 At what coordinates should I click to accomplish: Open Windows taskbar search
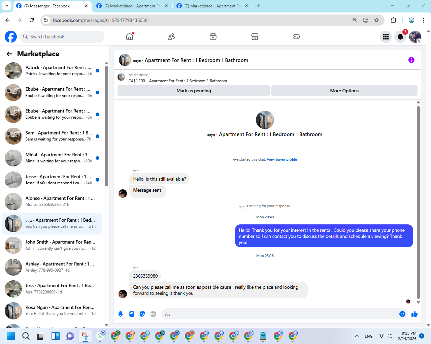[x=26, y=336]
